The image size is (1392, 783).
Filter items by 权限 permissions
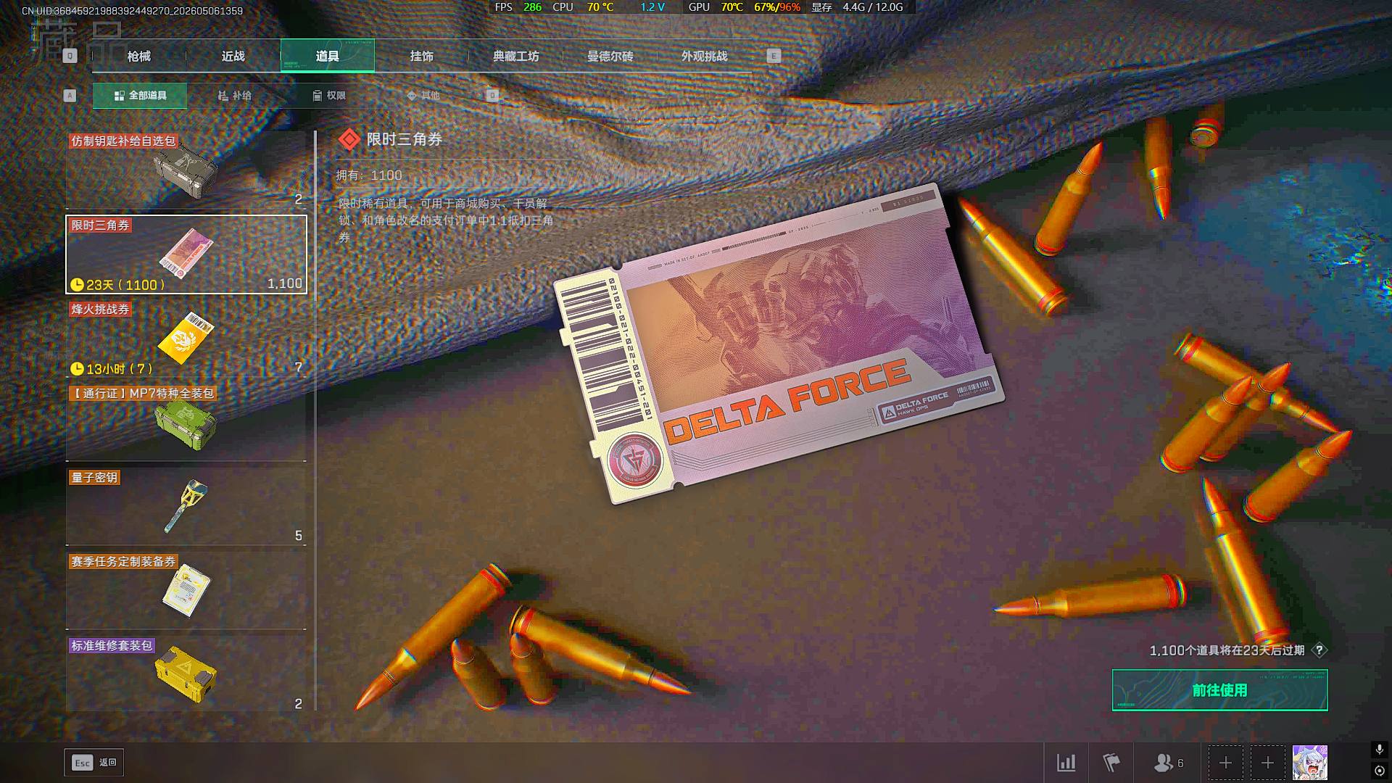point(328,96)
